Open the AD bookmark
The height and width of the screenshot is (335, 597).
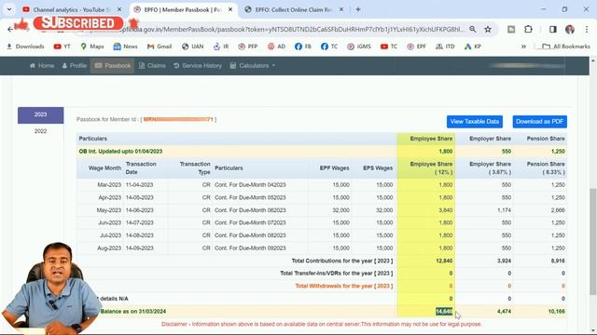(276, 47)
